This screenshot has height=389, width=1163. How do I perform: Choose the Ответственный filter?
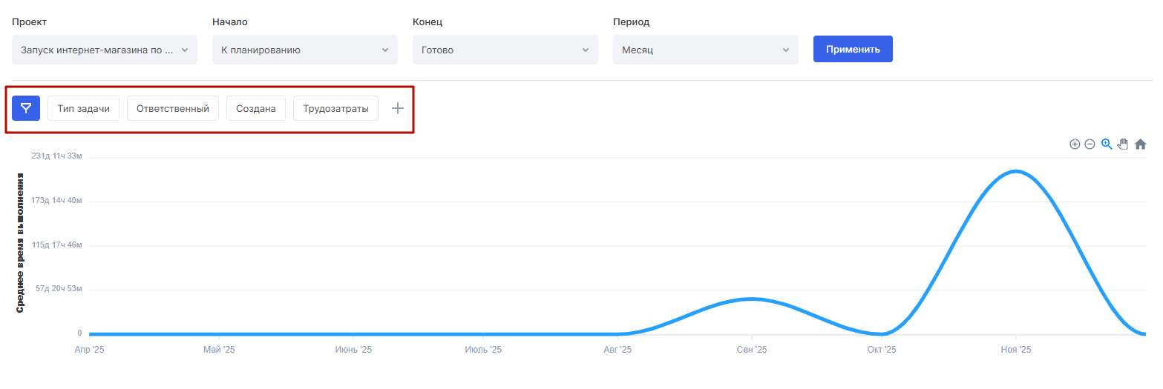[x=173, y=109]
